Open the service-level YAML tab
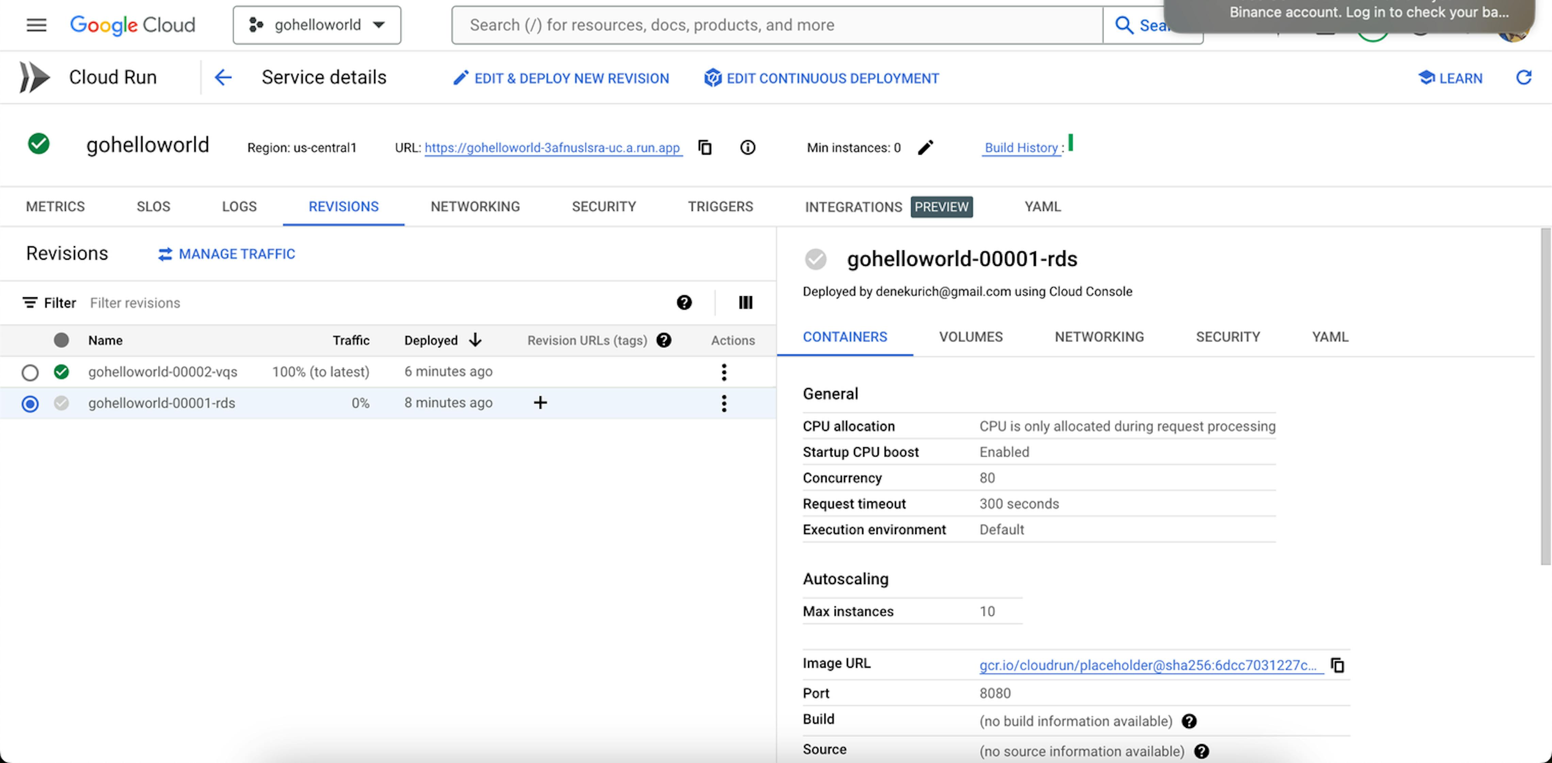 [1043, 206]
